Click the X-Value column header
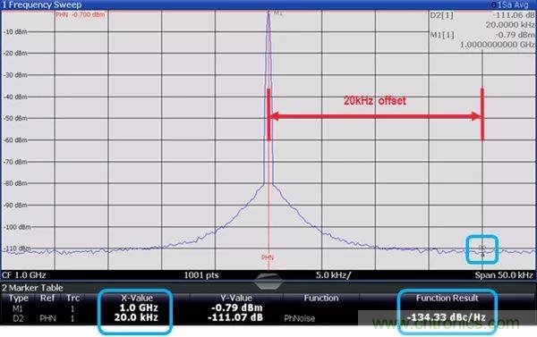Screen dimensions: 537x337 [137, 298]
